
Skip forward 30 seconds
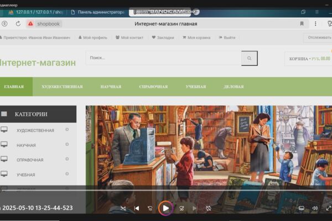(181, 208)
